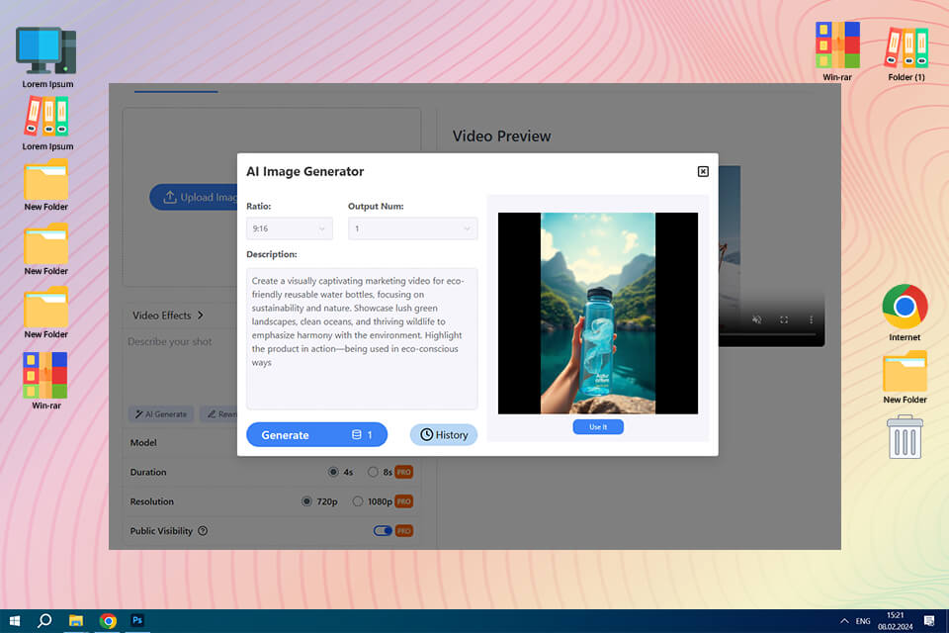
Task: Open the New Folder below Internet icon
Action: click(x=905, y=377)
